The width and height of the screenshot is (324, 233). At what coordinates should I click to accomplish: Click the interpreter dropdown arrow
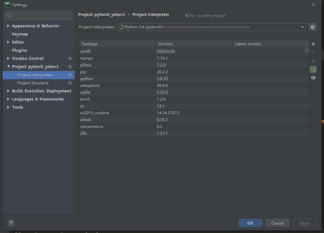coord(302,27)
